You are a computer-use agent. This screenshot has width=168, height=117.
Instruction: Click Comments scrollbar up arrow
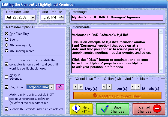pos(161,31)
